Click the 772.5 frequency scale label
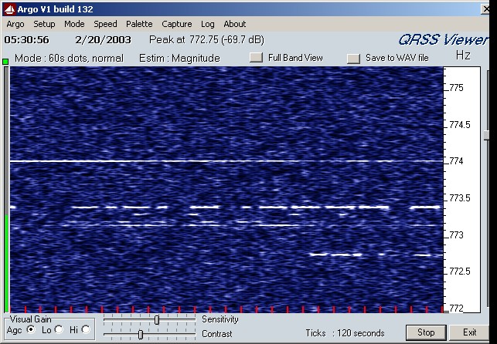This screenshot has height=344, width=497. (460, 271)
